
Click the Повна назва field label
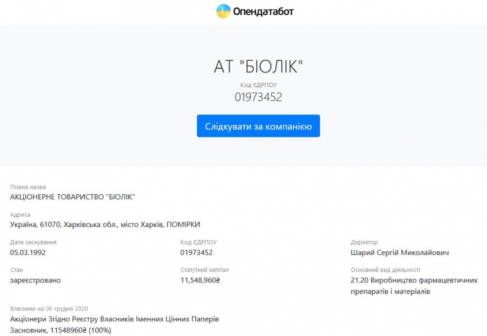pyautogui.click(x=28, y=187)
